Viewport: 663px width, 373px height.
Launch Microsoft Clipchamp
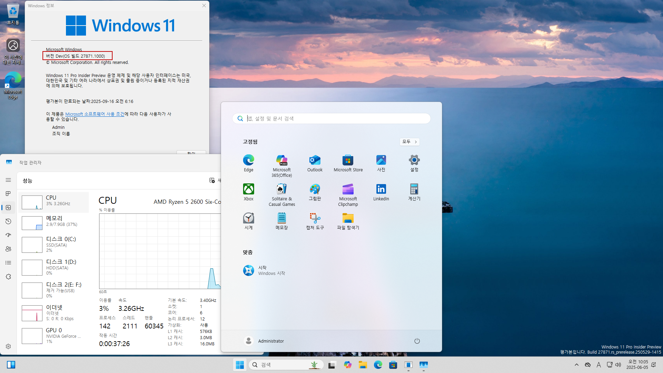tap(348, 195)
